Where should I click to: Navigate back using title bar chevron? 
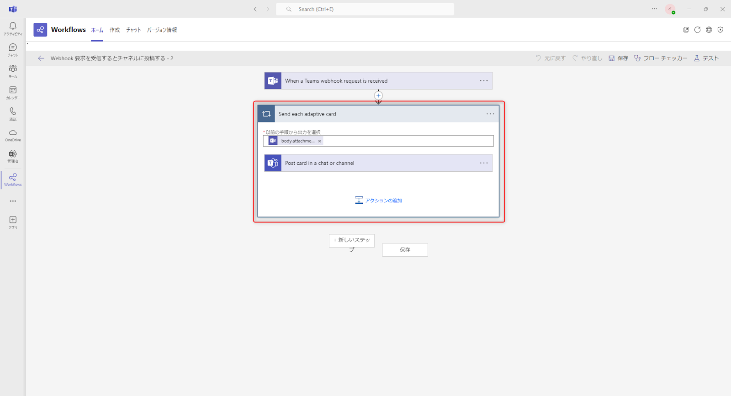[x=255, y=9]
